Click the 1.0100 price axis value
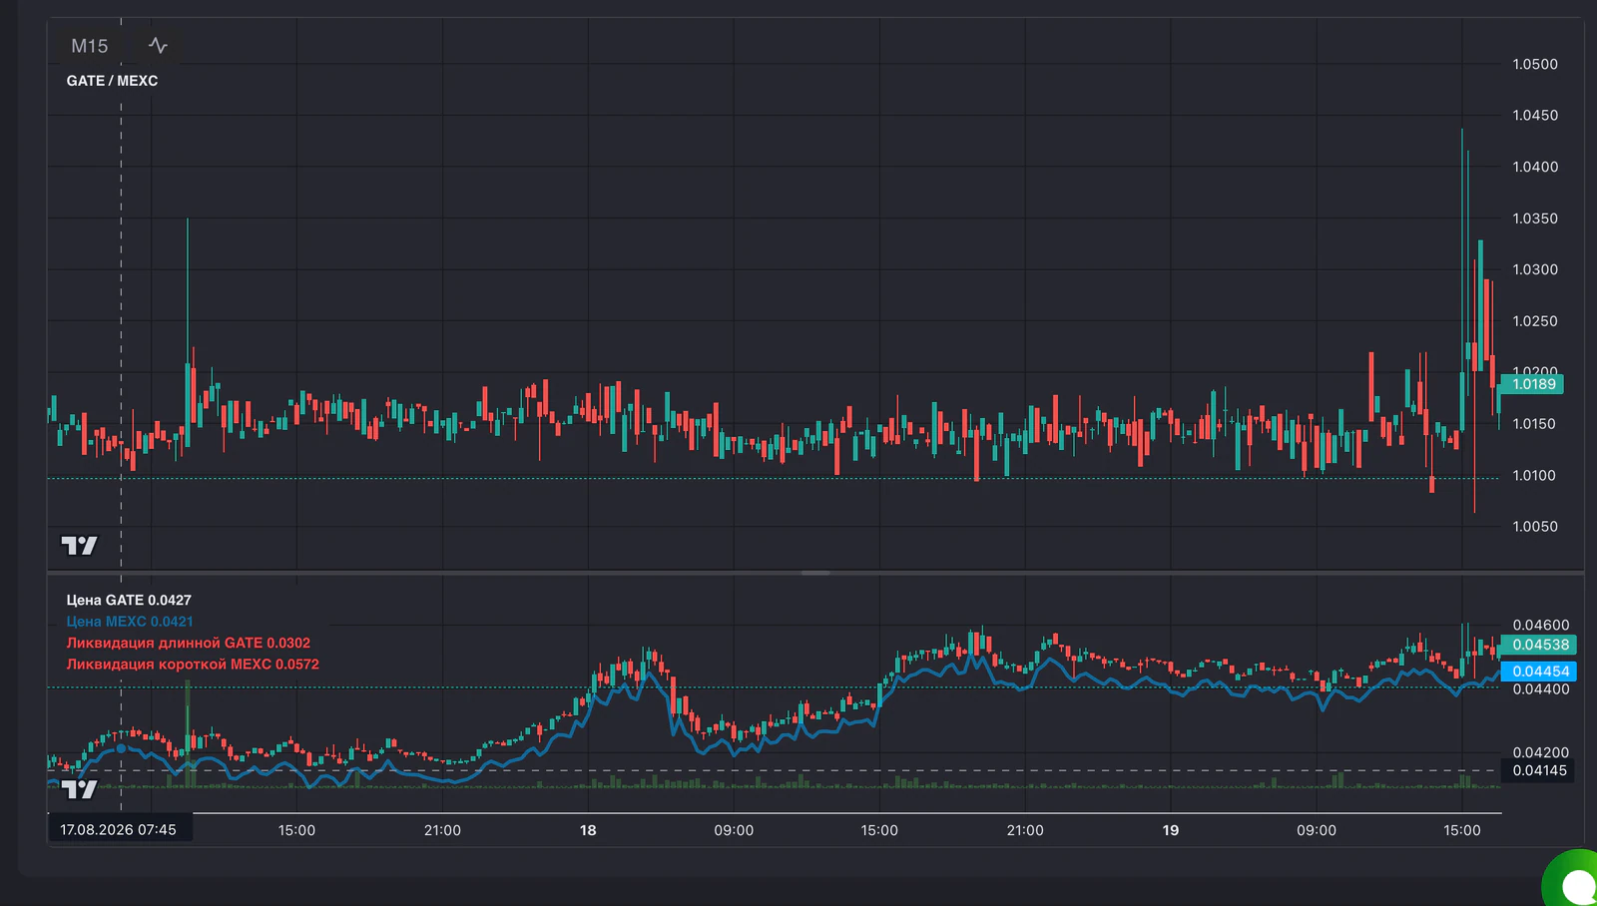The image size is (1597, 906). coord(1535,475)
